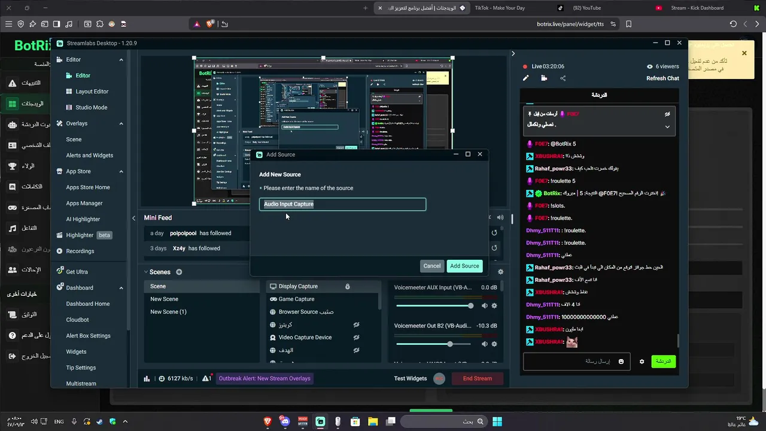
Task: Mute Voicemeeter AUX Input audio
Action: coord(485,306)
